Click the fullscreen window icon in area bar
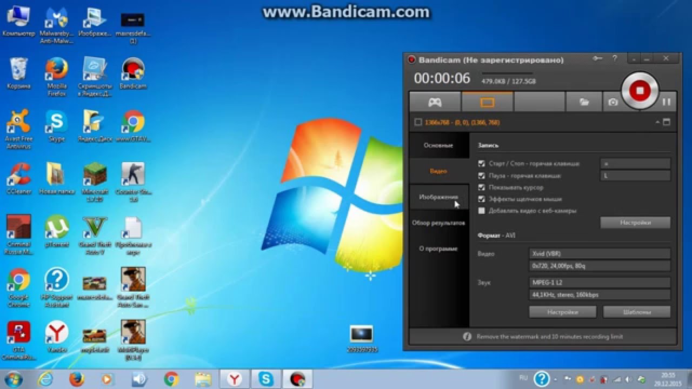The image size is (692, 389). pos(667,123)
